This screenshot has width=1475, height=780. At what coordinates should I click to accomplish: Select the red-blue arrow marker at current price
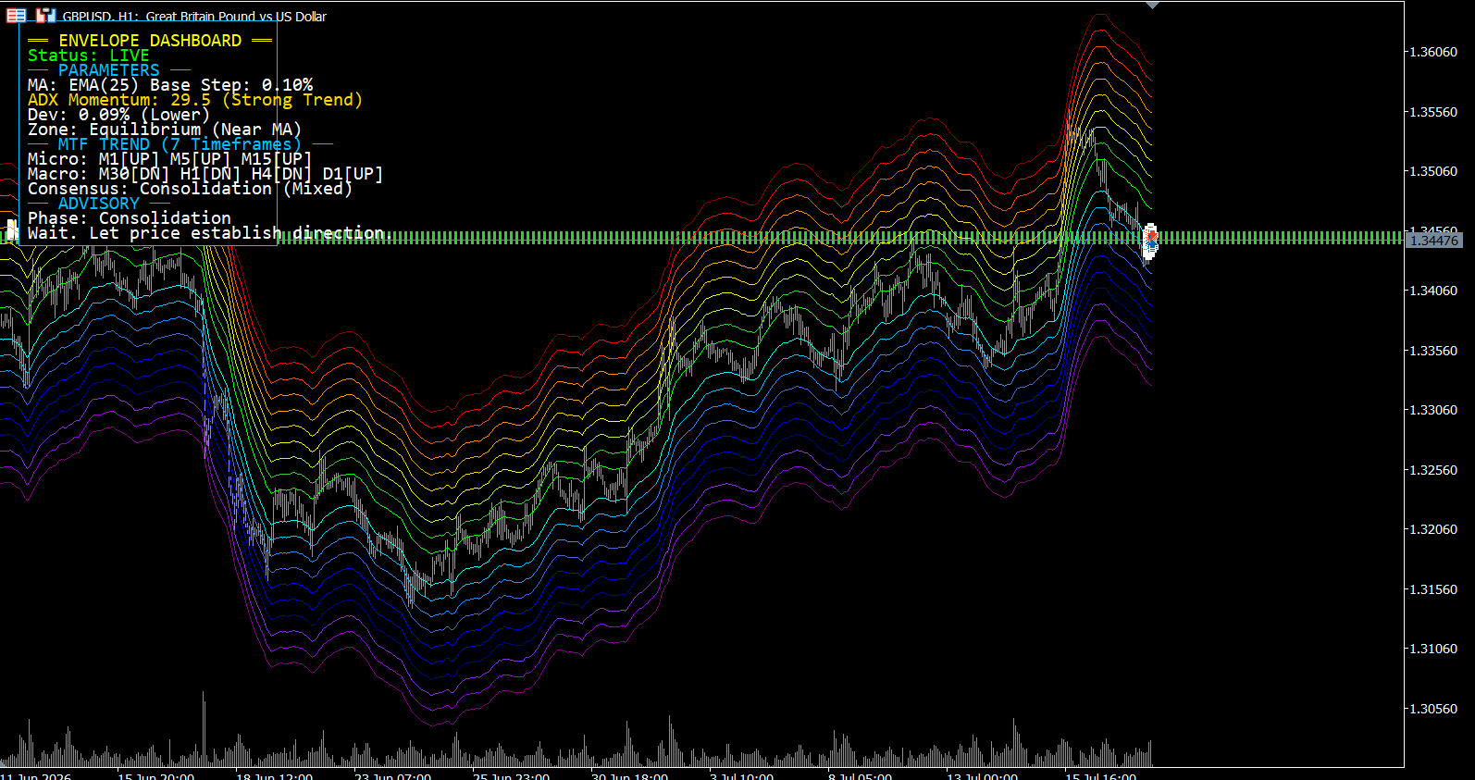point(1151,240)
